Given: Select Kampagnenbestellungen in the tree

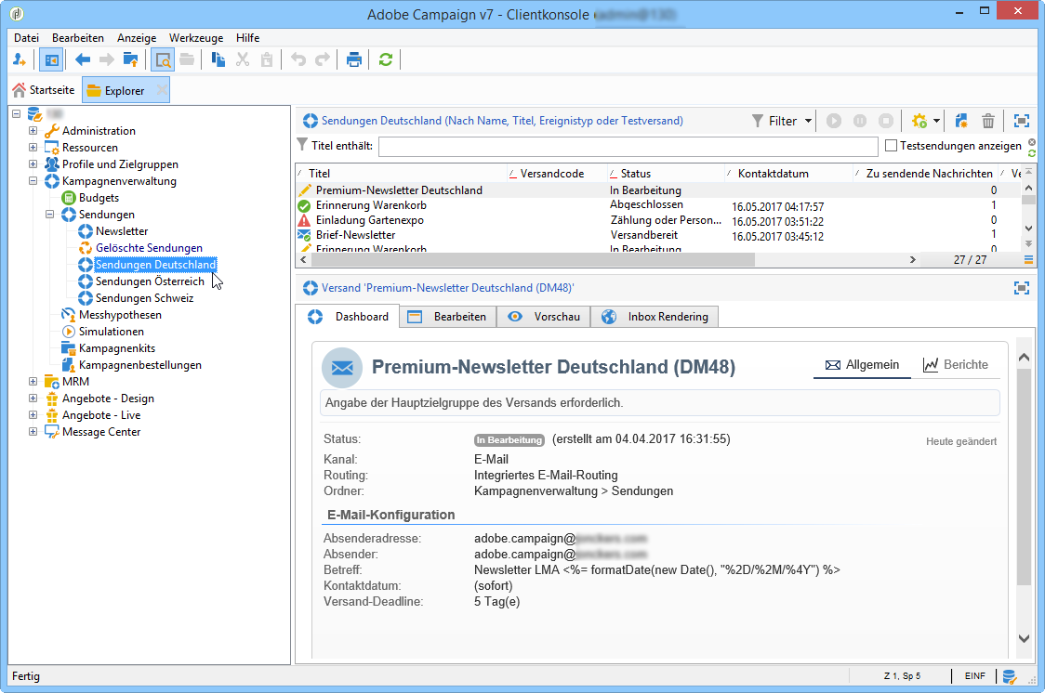Looking at the screenshot, I should 140,365.
